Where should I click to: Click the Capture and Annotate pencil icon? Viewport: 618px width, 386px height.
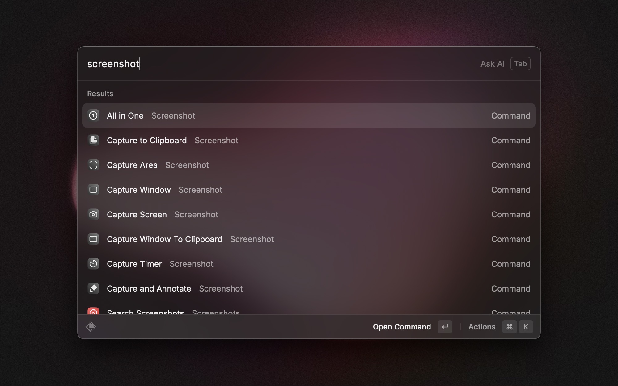(x=93, y=288)
